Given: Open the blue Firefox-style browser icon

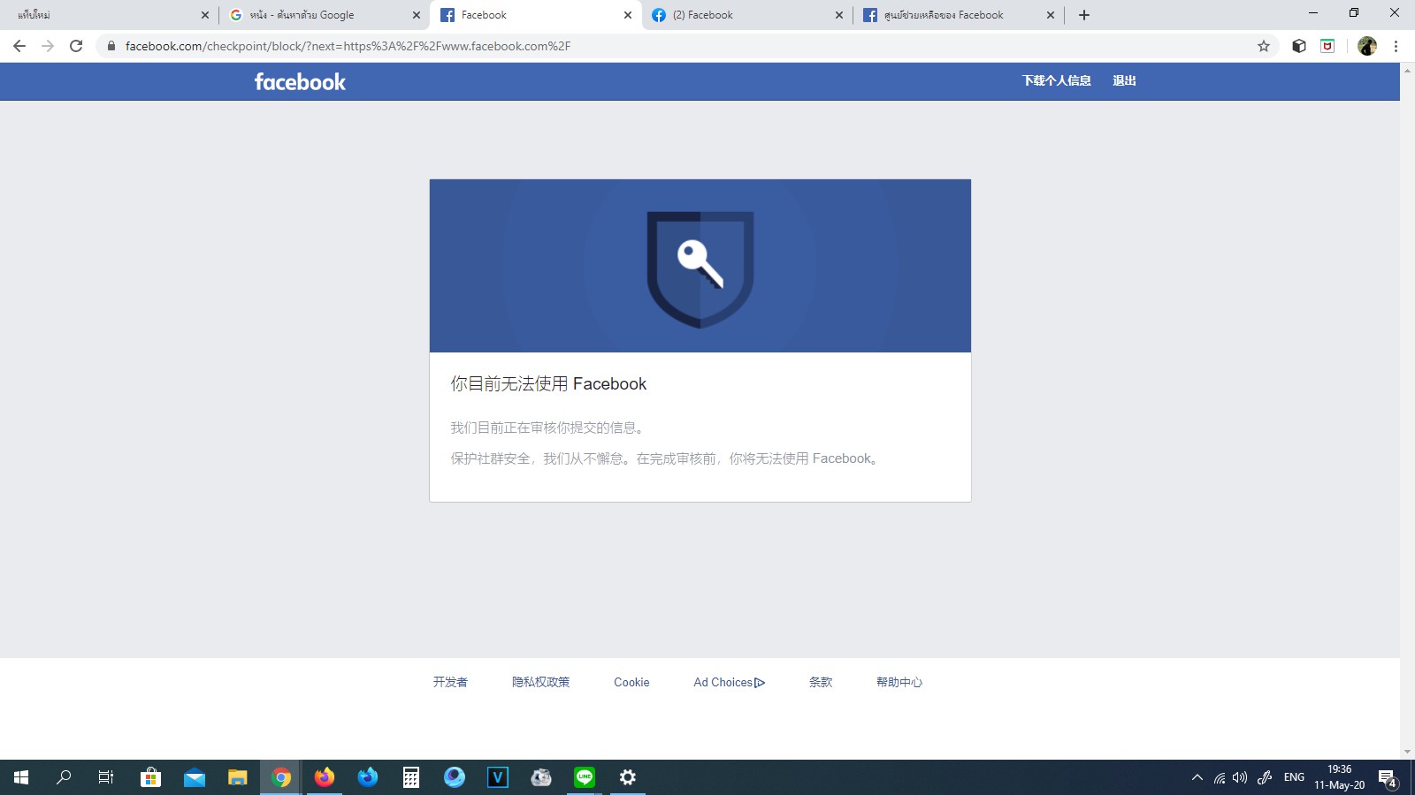Looking at the screenshot, I should [368, 777].
